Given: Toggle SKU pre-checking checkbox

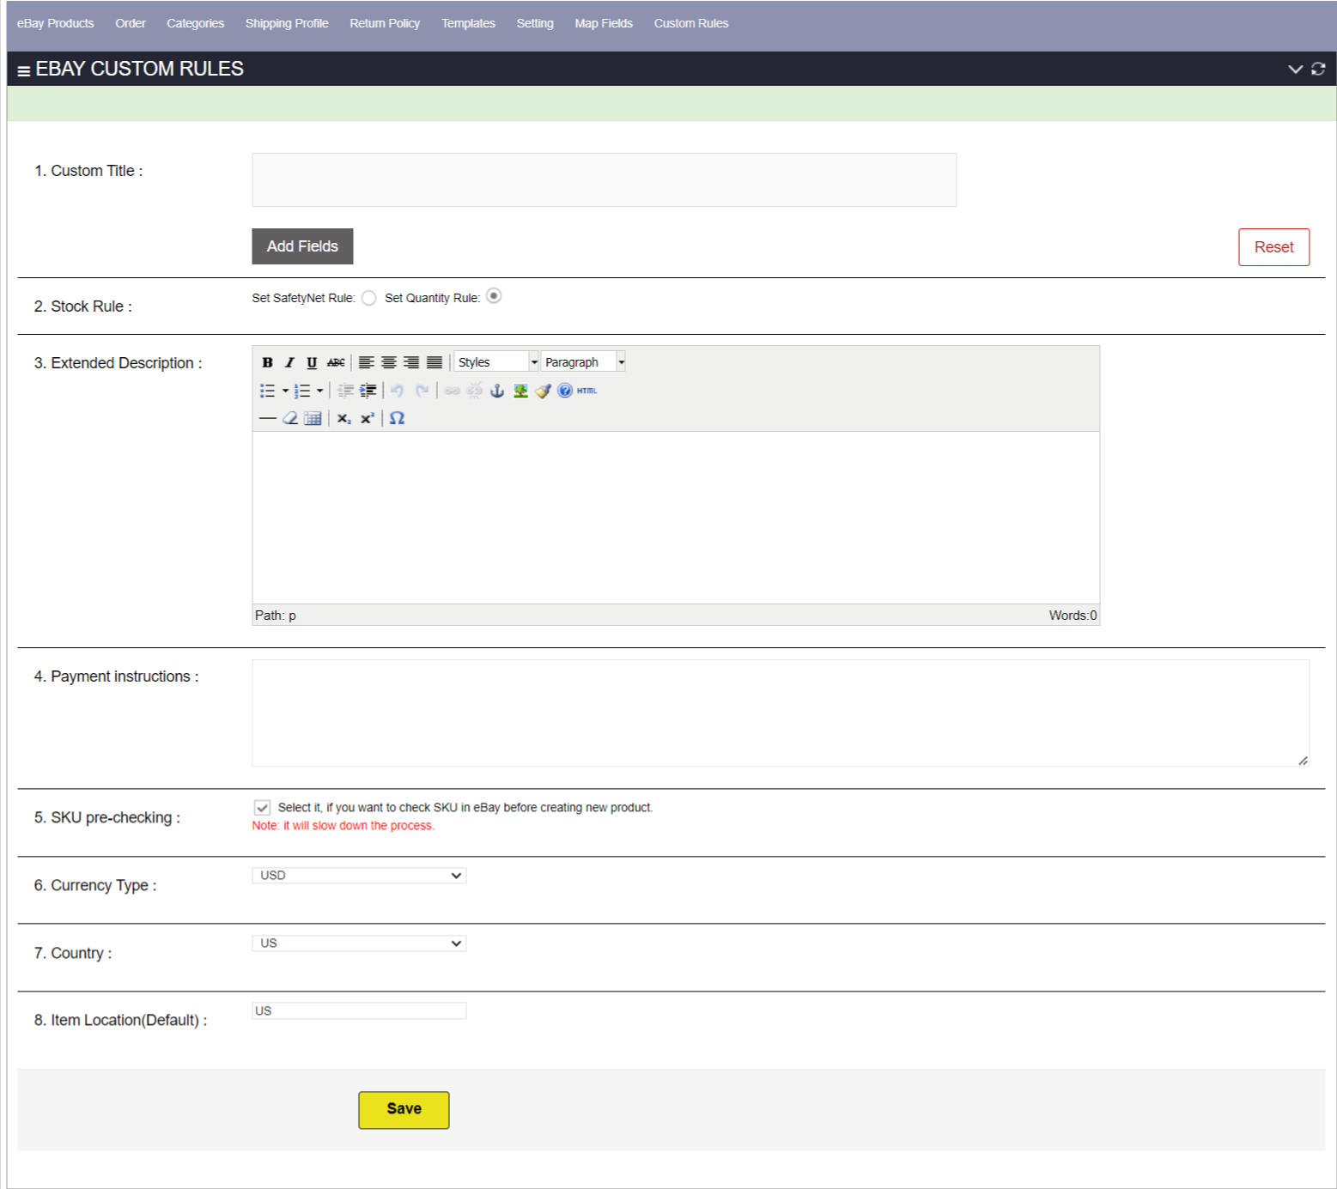Looking at the screenshot, I should [x=263, y=808].
